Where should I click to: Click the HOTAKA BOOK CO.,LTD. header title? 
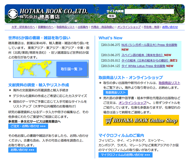53,11
